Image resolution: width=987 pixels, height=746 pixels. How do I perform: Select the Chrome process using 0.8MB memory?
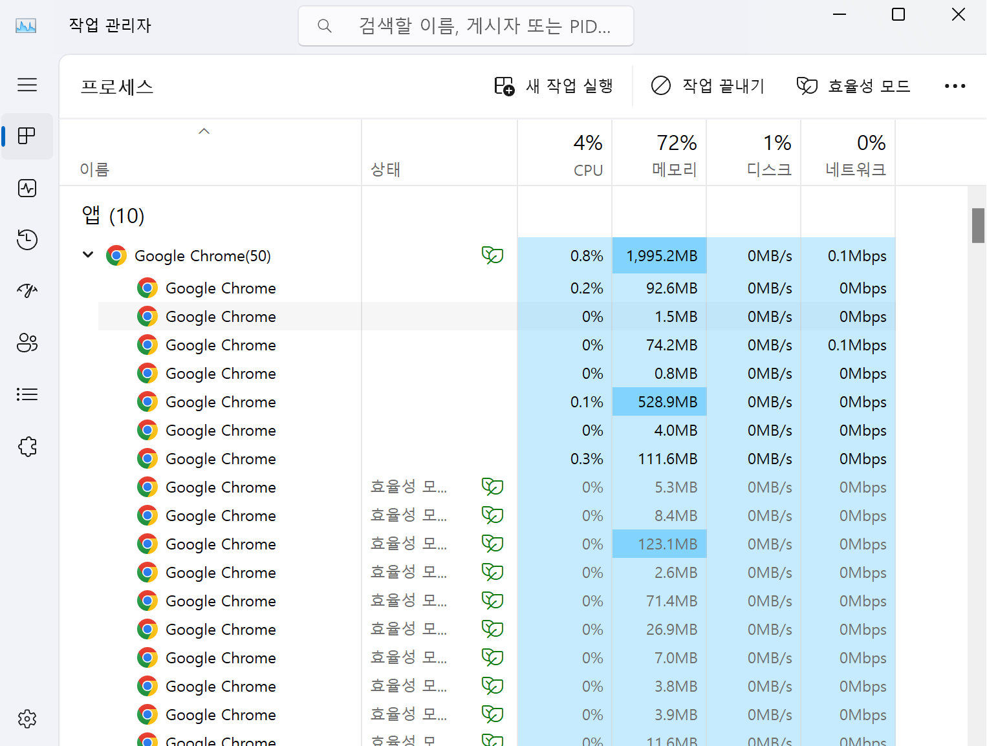coord(497,373)
